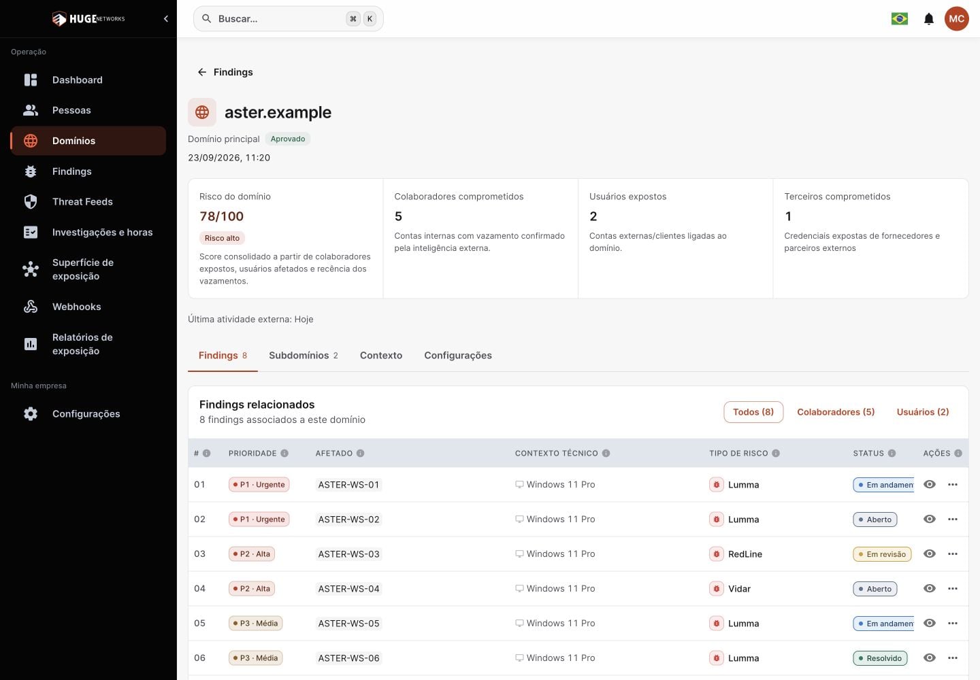Click info icon beside PRIORIDADE header

[x=284, y=454]
